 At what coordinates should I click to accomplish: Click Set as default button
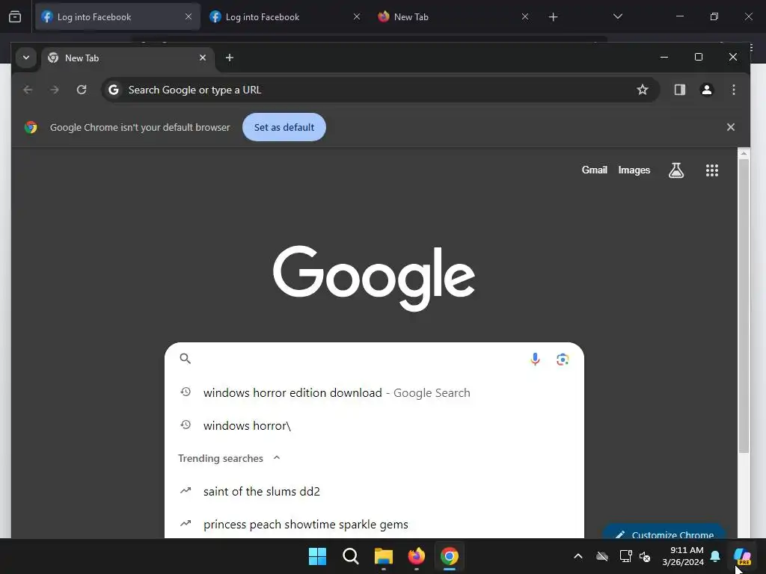(284, 127)
